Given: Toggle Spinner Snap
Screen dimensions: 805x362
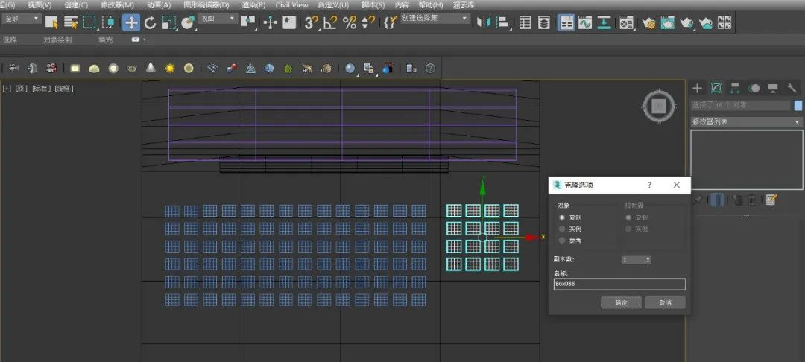Looking at the screenshot, I should tap(368, 22).
